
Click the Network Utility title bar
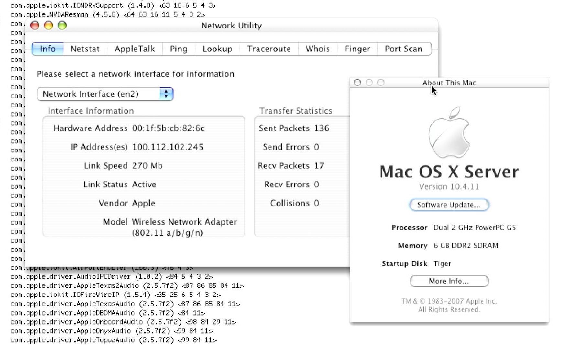(231, 26)
